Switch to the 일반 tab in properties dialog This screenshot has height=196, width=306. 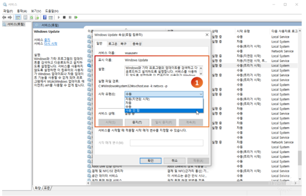coord(99,43)
